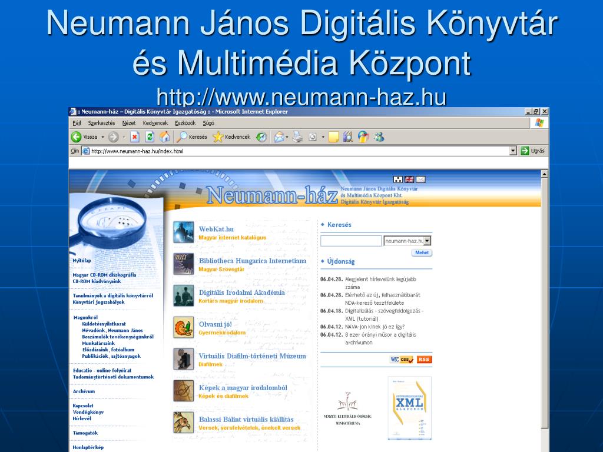This screenshot has width=603, height=452.
Task: Click the browser address bar URL field
Action: pos(296,151)
